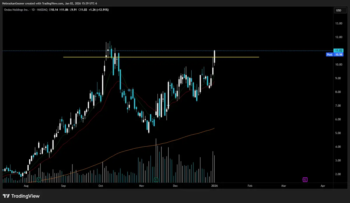The width and height of the screenshot is (350, 203).
Task: Click the 6.00 price axis label
Action: 338,119
